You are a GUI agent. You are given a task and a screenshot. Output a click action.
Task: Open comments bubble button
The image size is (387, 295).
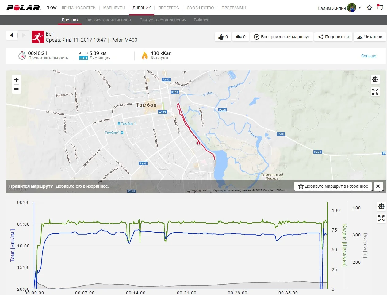pyautogui.click(x=241, y=37)
